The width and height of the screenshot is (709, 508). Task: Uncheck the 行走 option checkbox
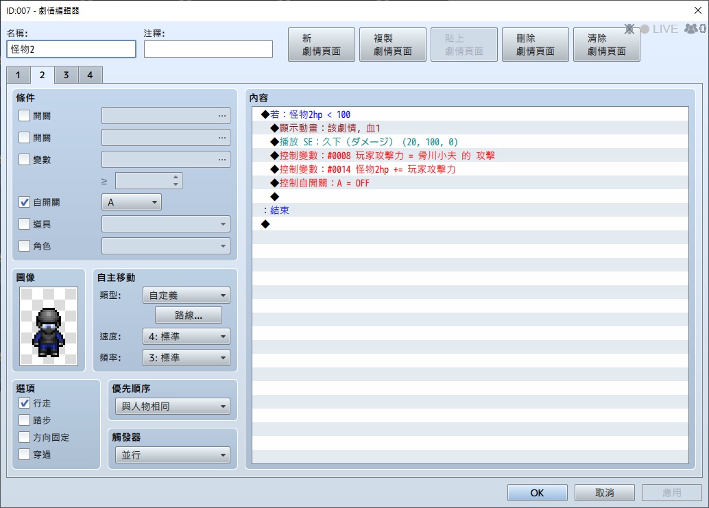(x=25, y=402)
